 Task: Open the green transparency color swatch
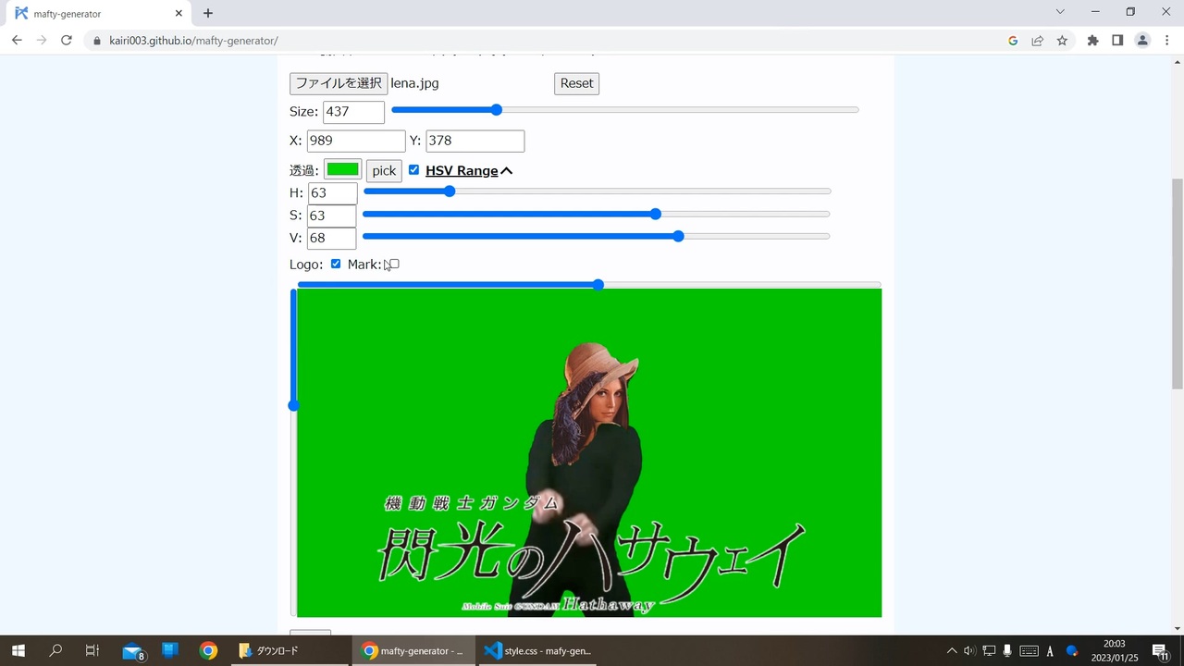[x=342, y=170]
